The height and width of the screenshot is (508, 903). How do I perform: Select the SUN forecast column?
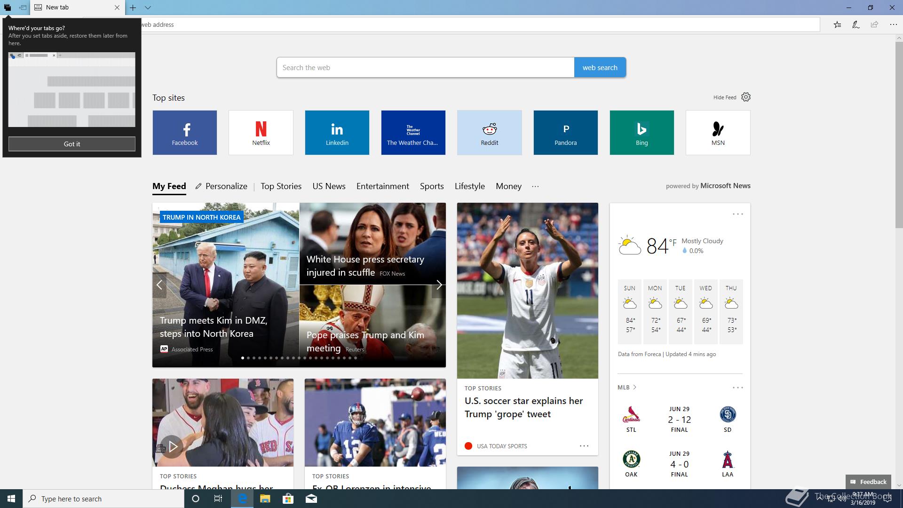[630, 311]
